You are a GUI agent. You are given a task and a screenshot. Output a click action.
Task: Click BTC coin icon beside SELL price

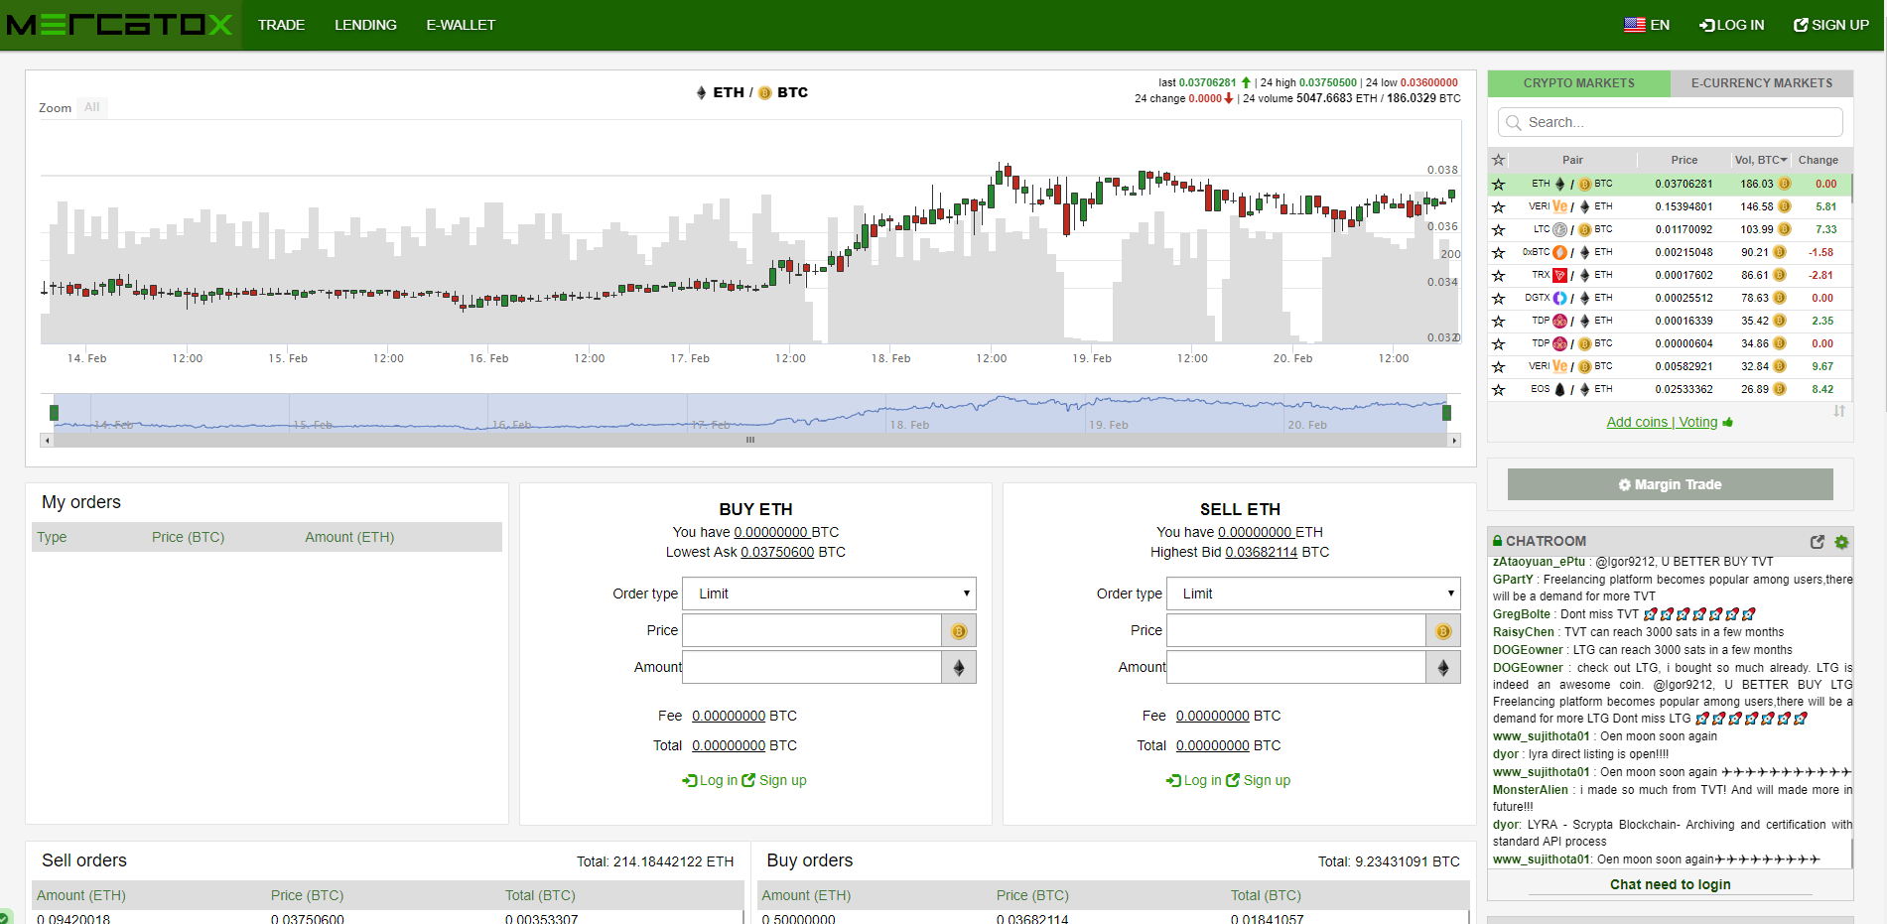(x=1443, y=630)
